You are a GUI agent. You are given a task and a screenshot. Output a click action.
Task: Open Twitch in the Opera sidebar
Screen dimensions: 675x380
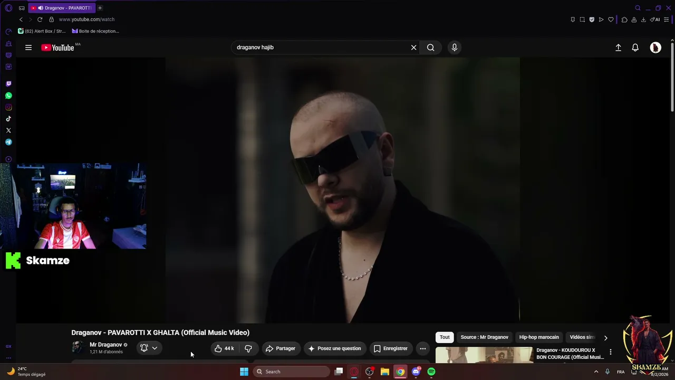(x=8, y=84)
